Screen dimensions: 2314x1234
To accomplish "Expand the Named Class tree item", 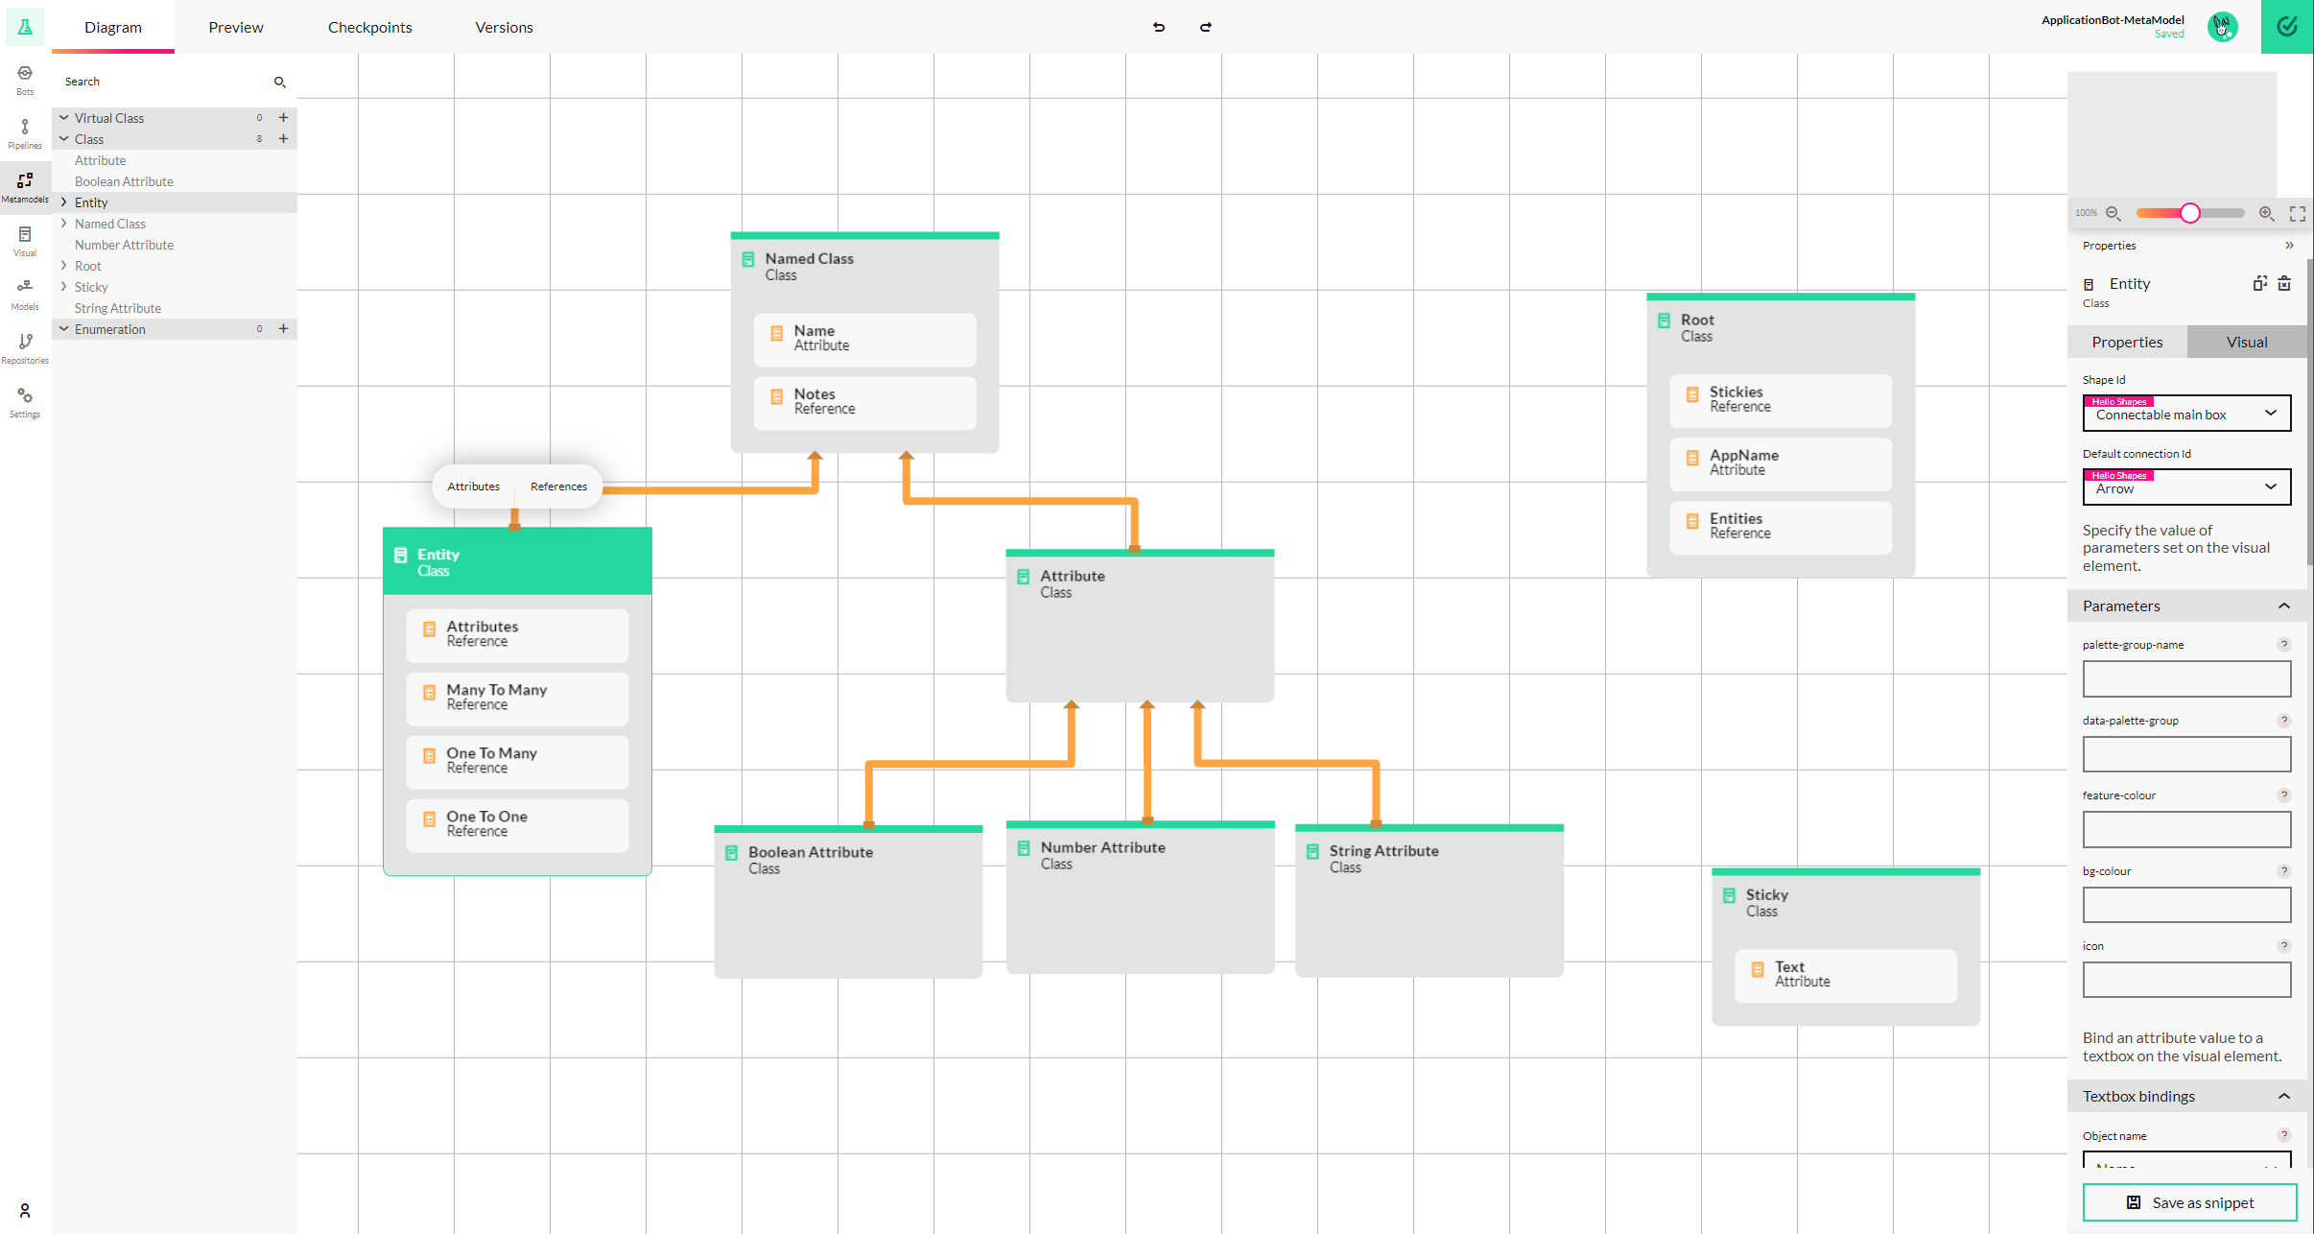I will point(62,222).
